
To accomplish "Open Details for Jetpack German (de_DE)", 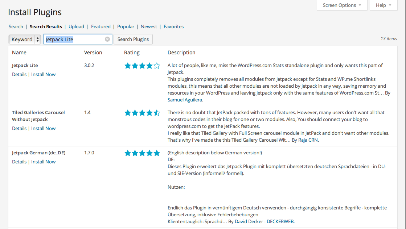I will [19, 162].
